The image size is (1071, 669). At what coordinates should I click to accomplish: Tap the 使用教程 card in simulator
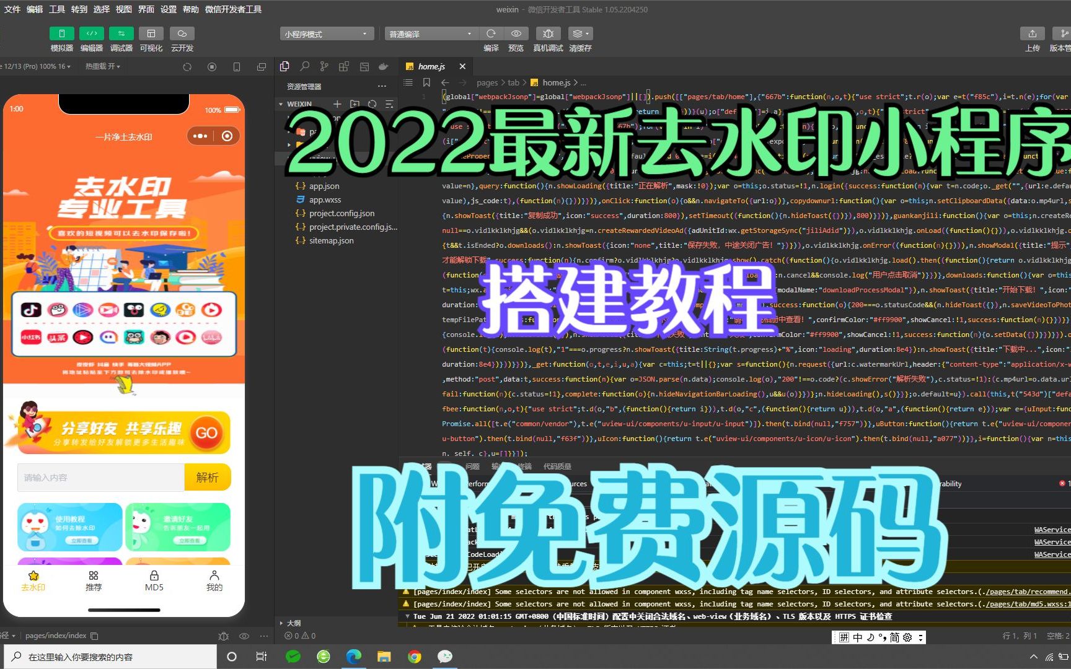coord(70,527)
